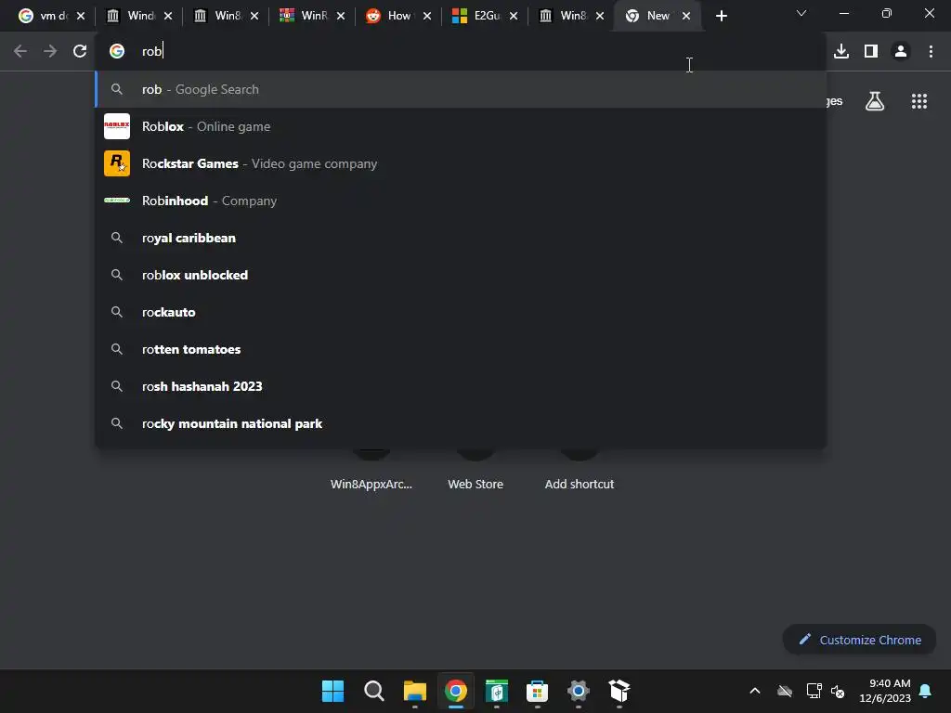Open the Search Labs flask icon
Image resolution: width=951 pixels, height=713 pixels.
coord(875,101)
